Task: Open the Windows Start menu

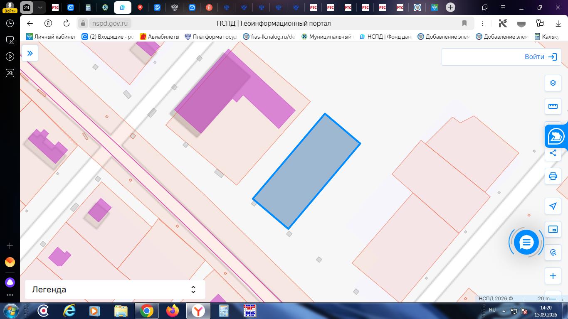Action: pyautogui.click(x=10, y=311)
